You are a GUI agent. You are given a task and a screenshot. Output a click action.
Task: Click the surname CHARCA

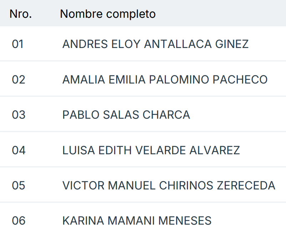(x=166, y=115)
